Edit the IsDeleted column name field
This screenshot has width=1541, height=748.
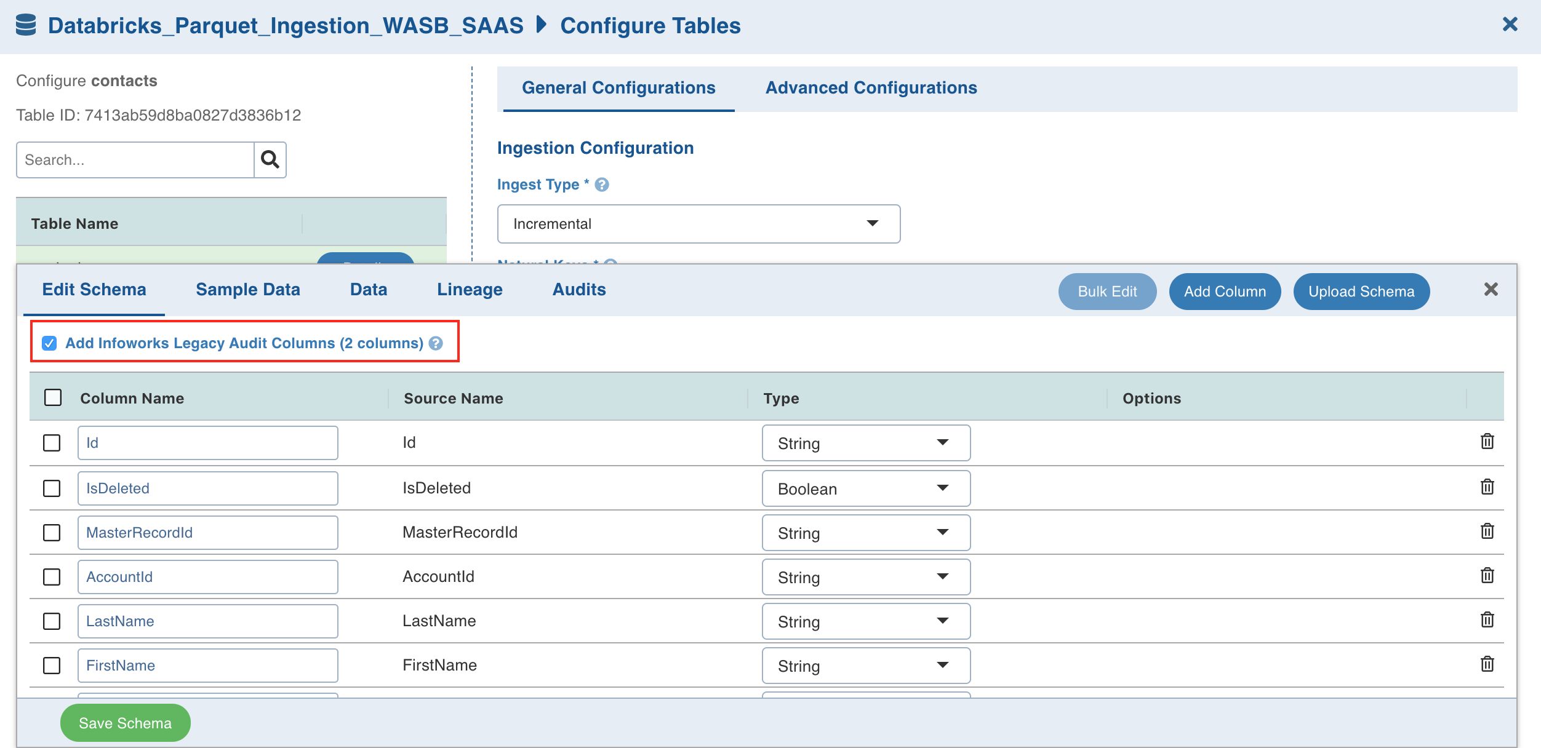click(x=208, y=488)
